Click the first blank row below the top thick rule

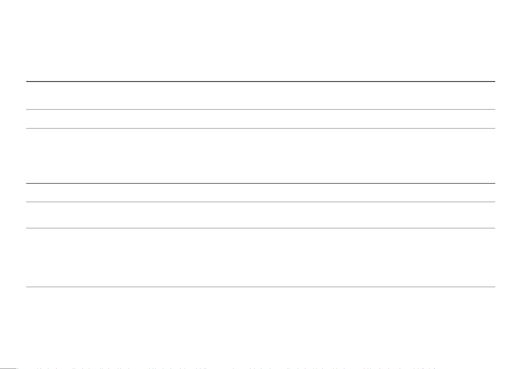click(260, 96)
